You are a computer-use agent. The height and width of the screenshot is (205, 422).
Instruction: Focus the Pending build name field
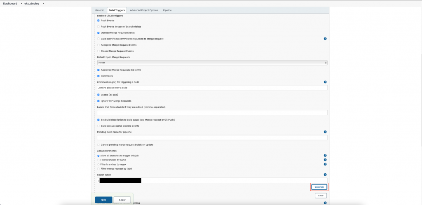coord(212,137)
